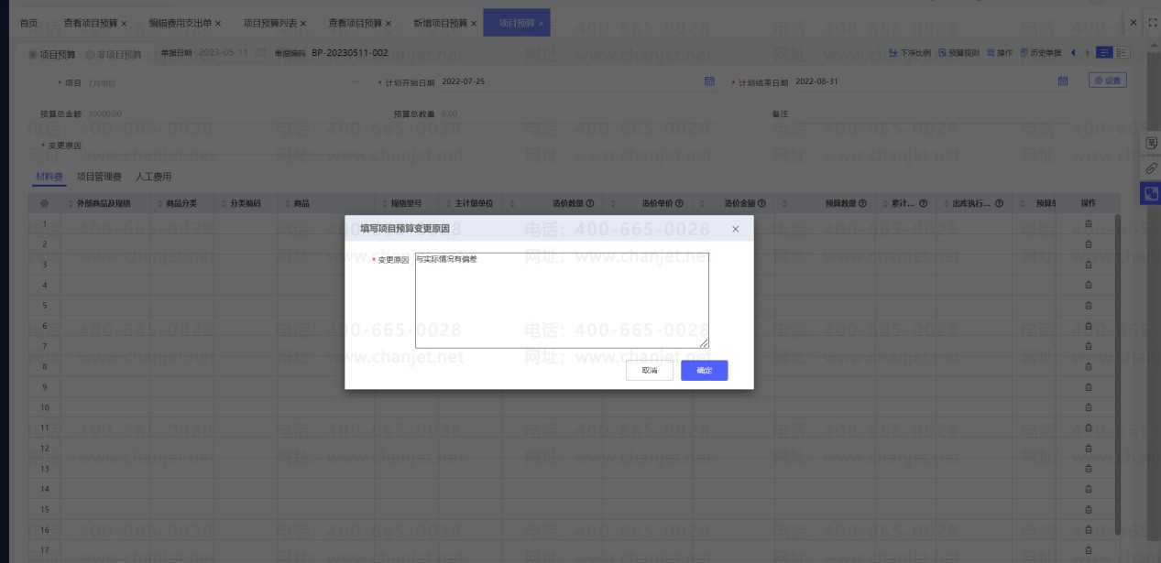Open the 新增项目预算 tab
1161x563 pixels.
tap(440, 22)
